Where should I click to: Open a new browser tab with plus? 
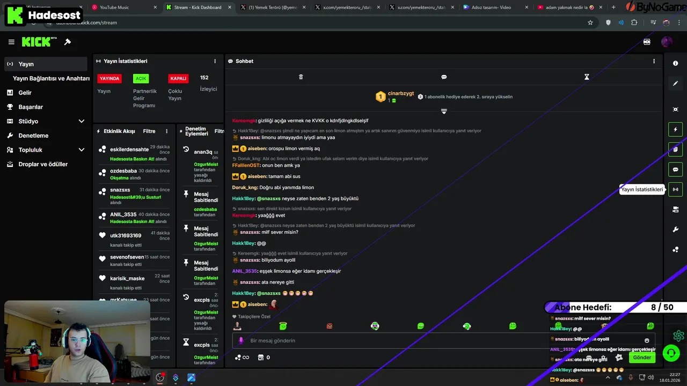tap(613, 8)
